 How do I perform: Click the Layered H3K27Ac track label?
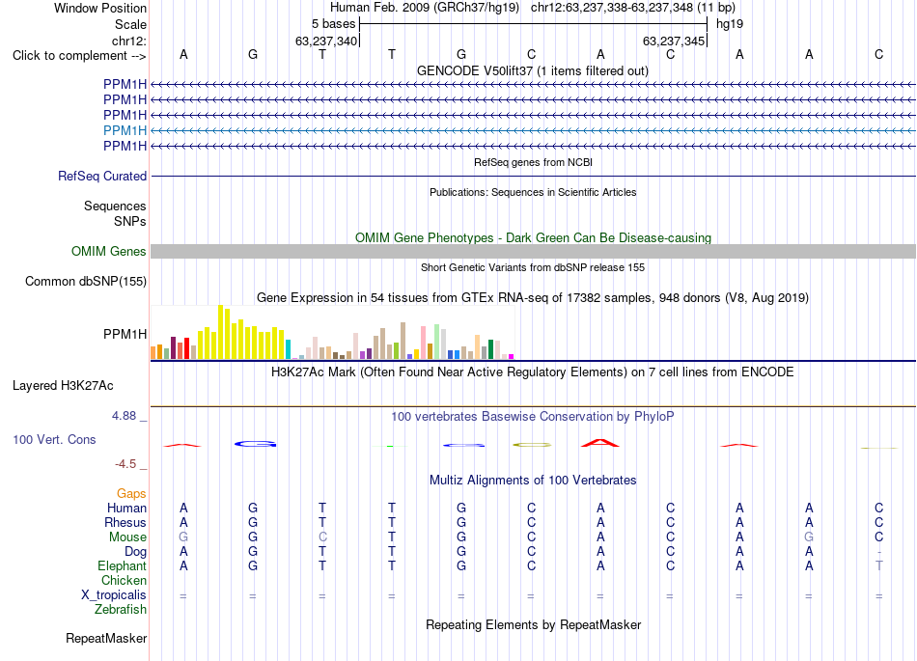(x=63, y=386)
